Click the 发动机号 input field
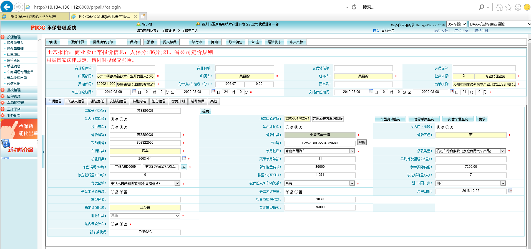 tap(145, 143)
